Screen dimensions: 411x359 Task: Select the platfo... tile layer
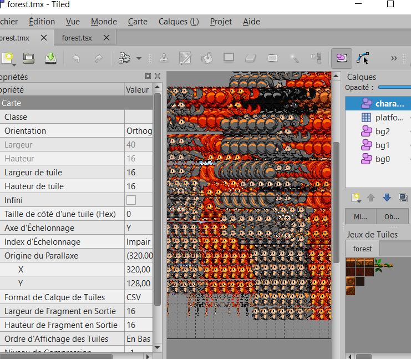[x=378, y=118]
